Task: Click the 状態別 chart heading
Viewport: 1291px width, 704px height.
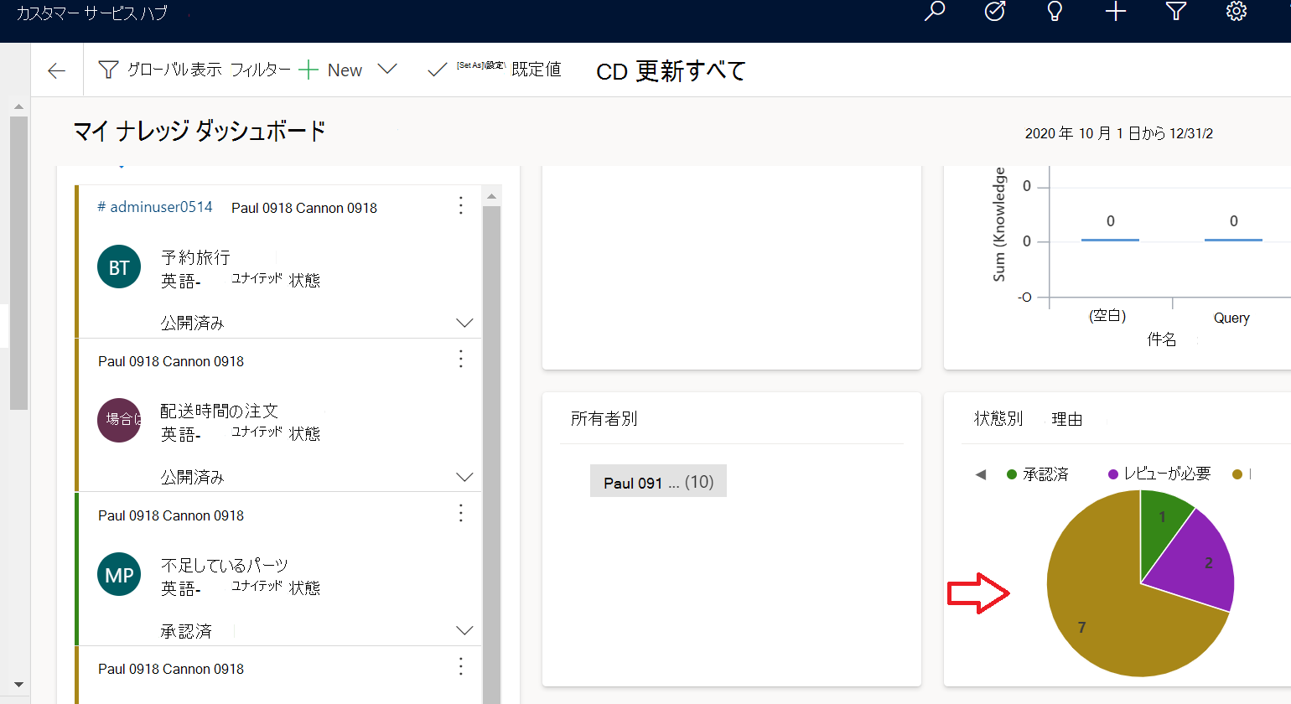Action: (x=998, y=419)
